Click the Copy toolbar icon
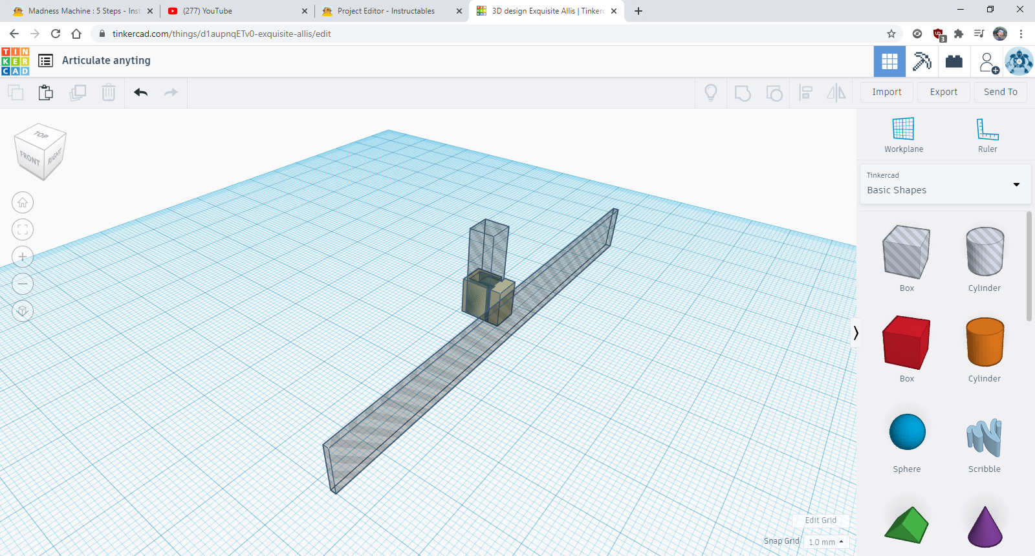Viewport: 1035px width, 556px height. tap(16, 92)
